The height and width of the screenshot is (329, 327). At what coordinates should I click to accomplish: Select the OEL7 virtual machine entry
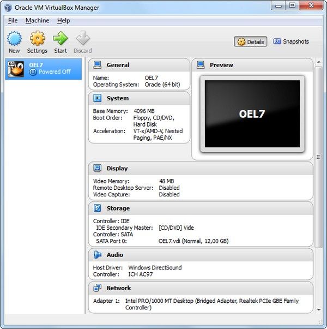(44, 68)
